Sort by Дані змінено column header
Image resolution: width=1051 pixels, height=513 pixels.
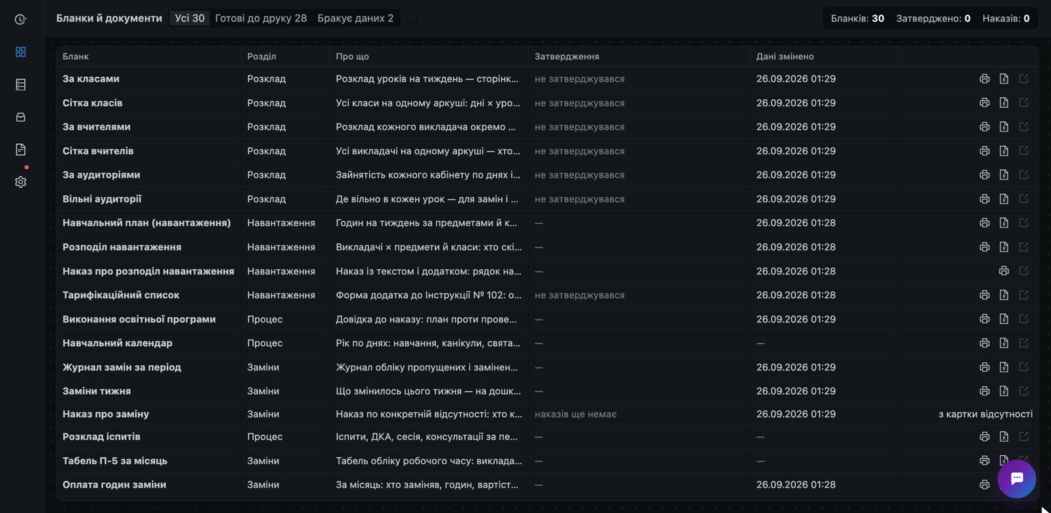tap(785, 56)
